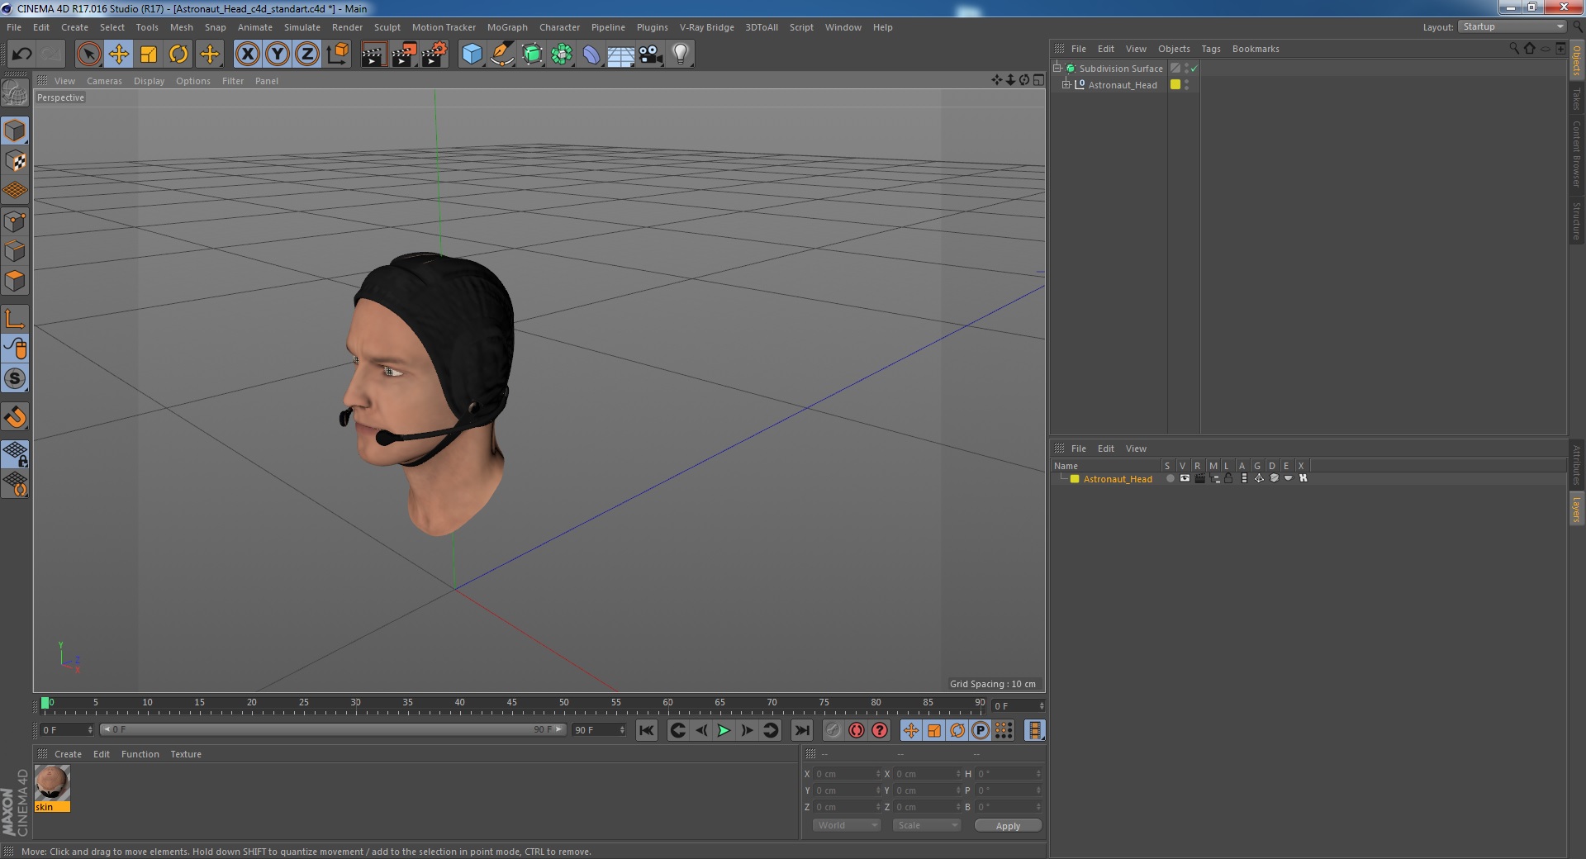Switch to the Layers side tab
Image resolution: width=1586 pixels, height=859 pixels.
pyautogui.click(x=1576, y=509)
